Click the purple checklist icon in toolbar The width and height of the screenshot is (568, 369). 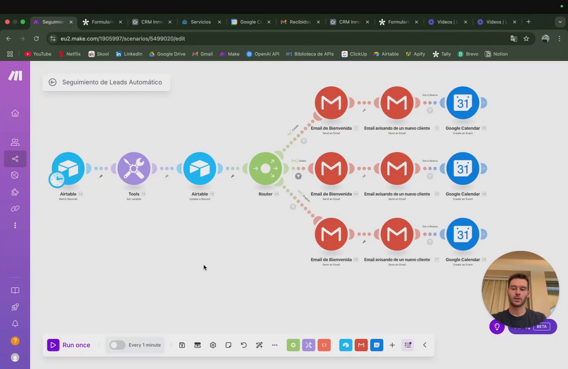click(x=408, y=345)
